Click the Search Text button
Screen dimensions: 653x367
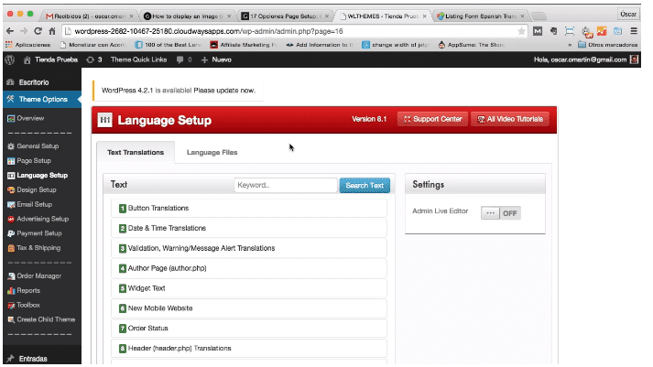click(x=365, y=185)
